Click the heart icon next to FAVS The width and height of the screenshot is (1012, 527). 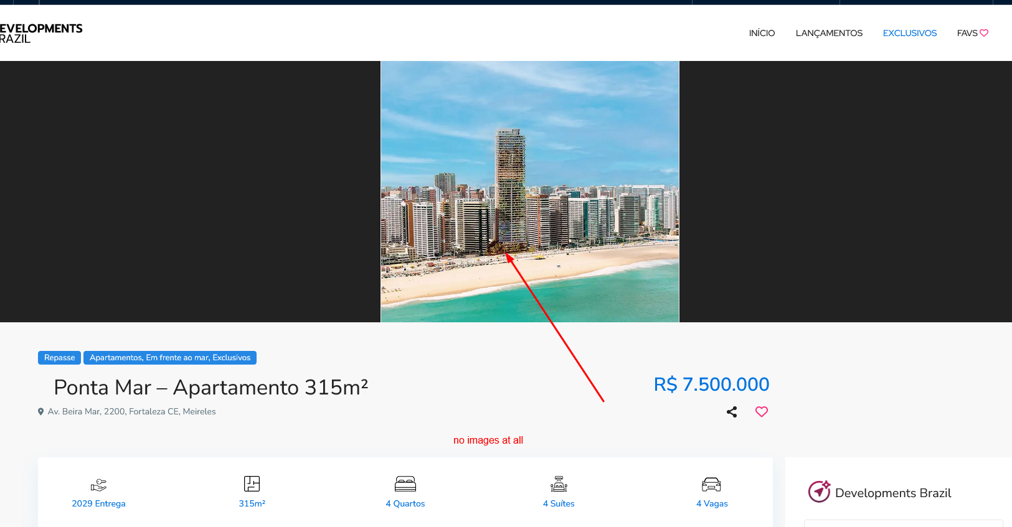(984, 33)
